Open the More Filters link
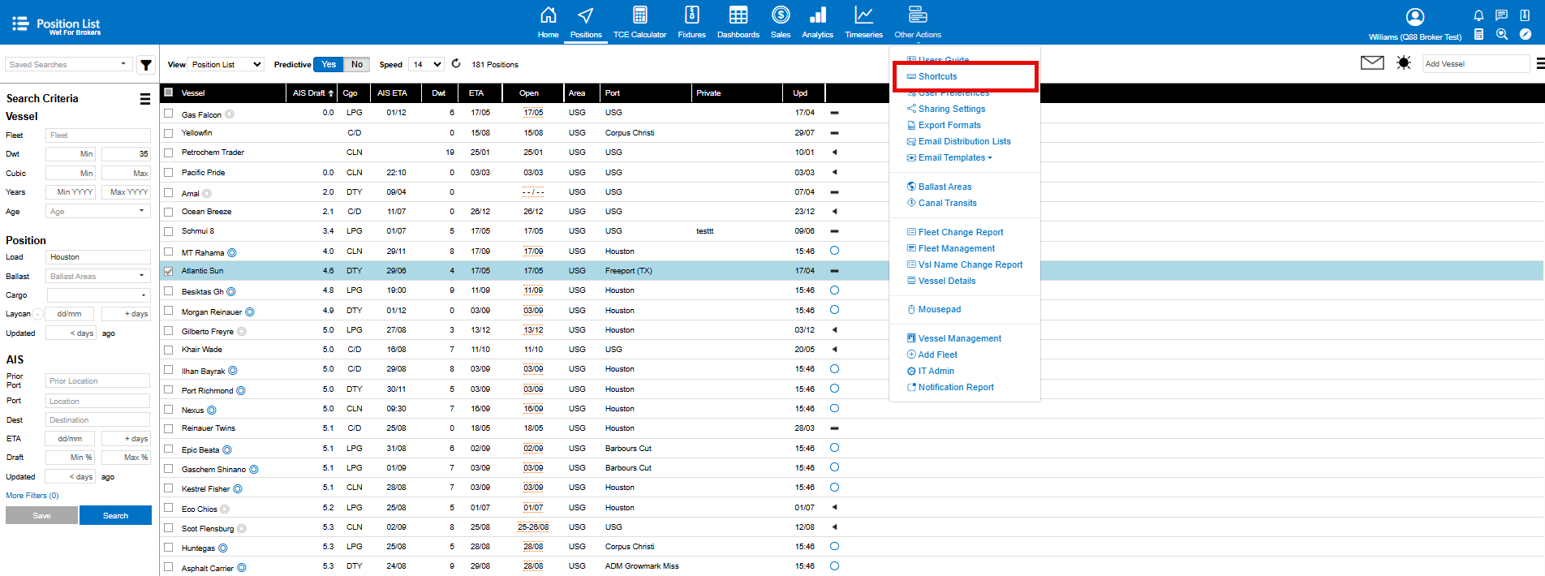The height and width of the screenshot is (576, 1545). 32,496
